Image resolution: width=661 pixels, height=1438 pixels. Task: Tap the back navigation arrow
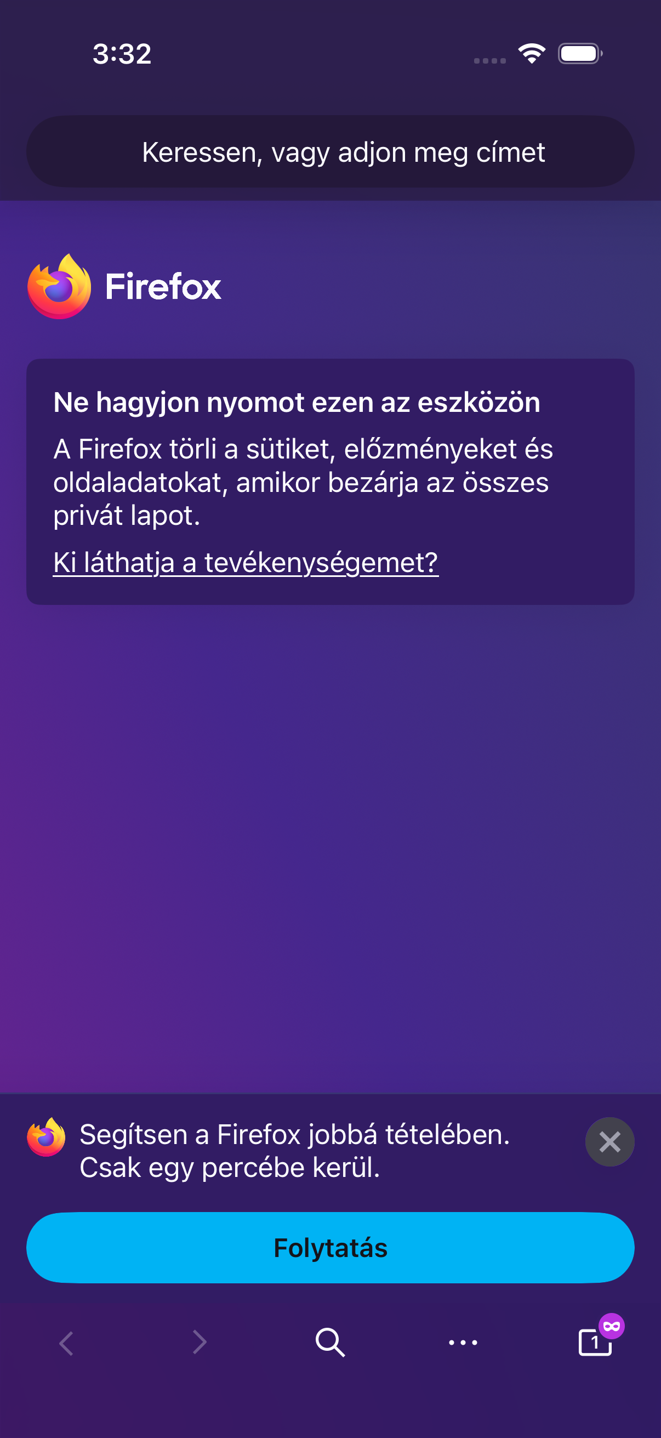tap(66, 1343)
